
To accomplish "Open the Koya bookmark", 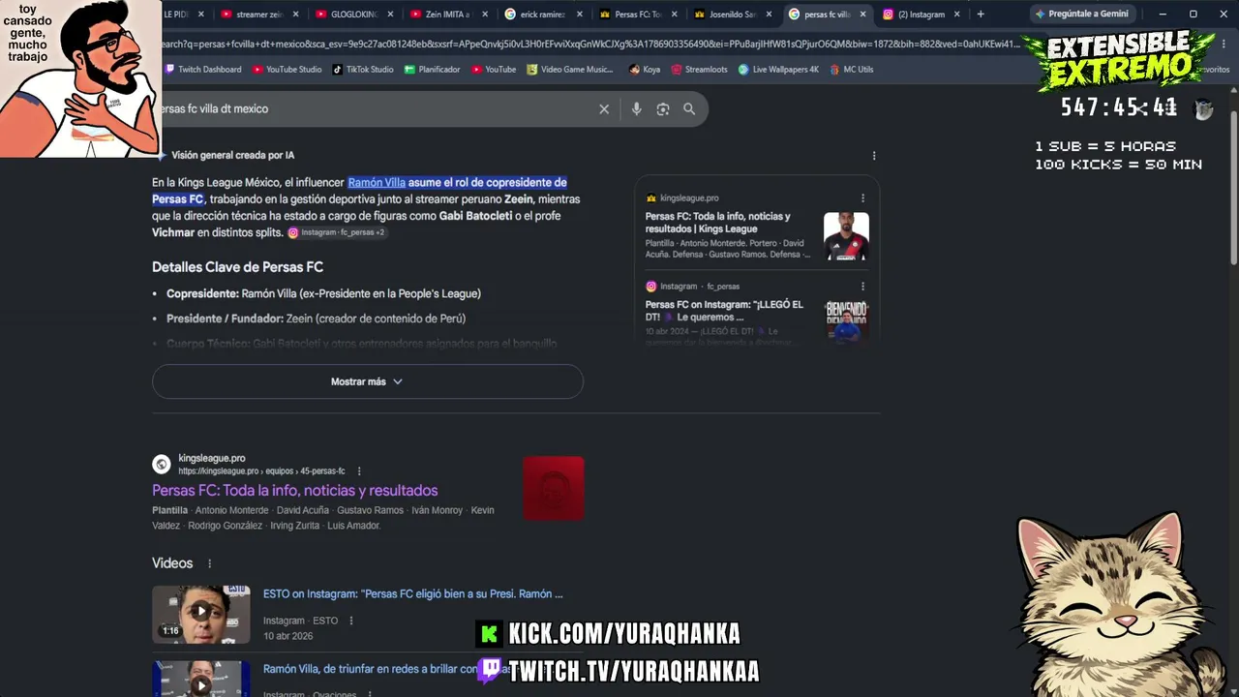I will (x=645, y=70).
